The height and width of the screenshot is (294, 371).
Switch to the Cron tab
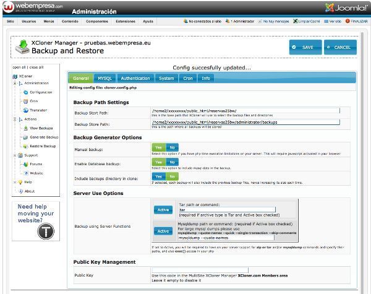[x=188, y=79]
